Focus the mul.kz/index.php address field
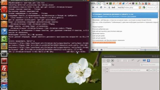160x90 pixels. pos(128,7)
